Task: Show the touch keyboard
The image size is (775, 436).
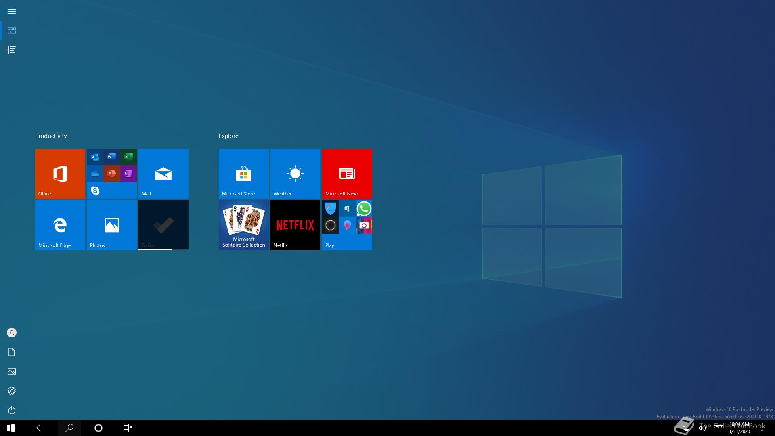Action: (x=718, y=428)
